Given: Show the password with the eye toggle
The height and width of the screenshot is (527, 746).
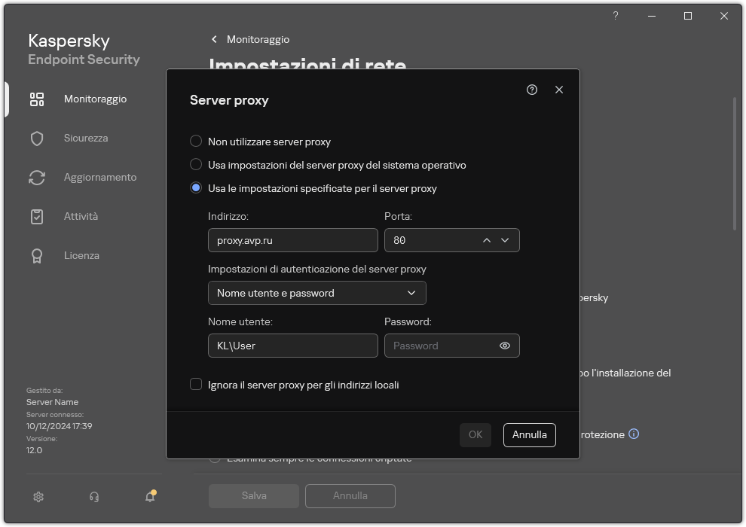Looking at the screenshot, I should (x=505, y=346).
